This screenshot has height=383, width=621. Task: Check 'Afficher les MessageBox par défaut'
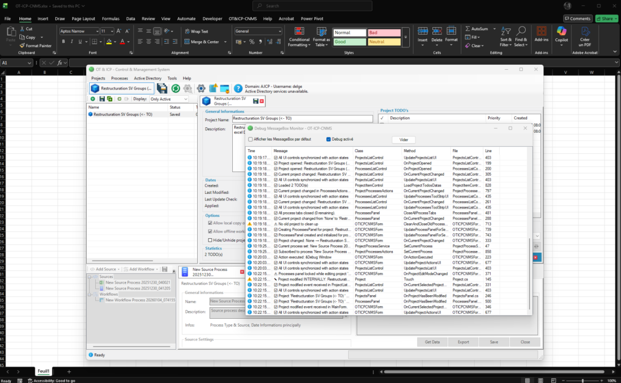pyautogui.click(x=250, y=139)
